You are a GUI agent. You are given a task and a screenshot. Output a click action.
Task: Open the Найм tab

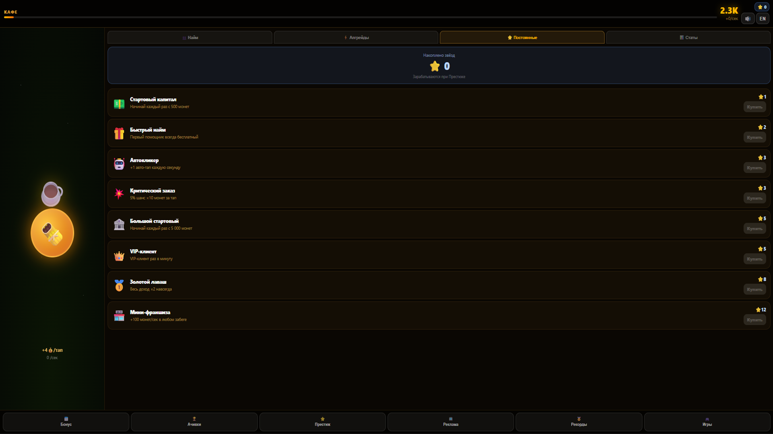190,37
